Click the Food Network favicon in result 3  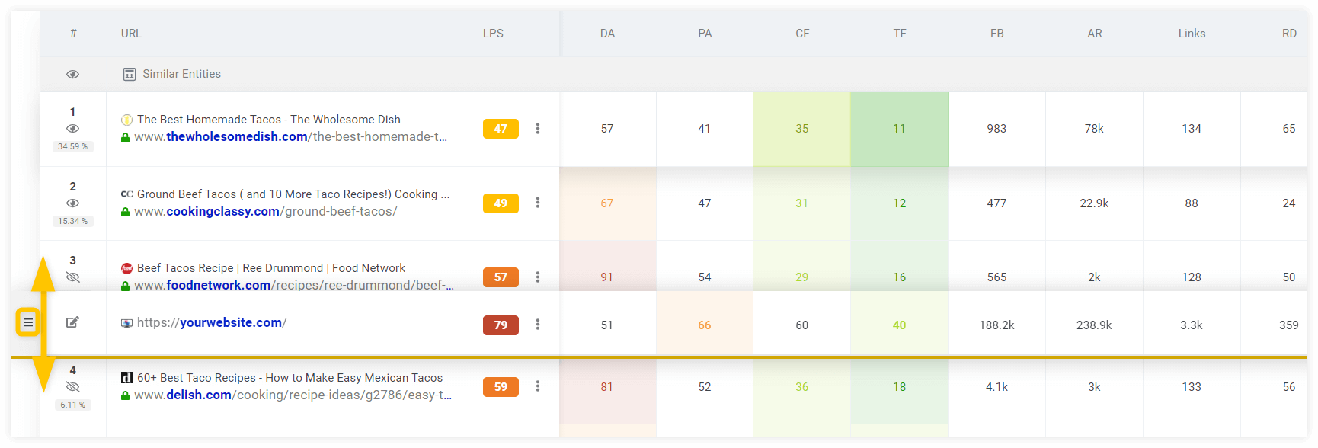click(127, 268)
